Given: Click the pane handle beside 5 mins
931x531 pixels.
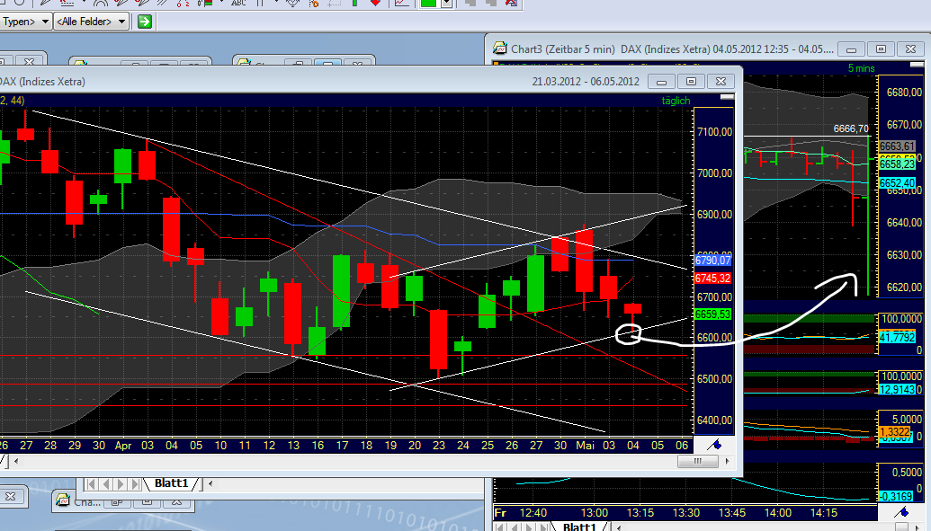Looking at the screenshot, I should click(918, 64).
